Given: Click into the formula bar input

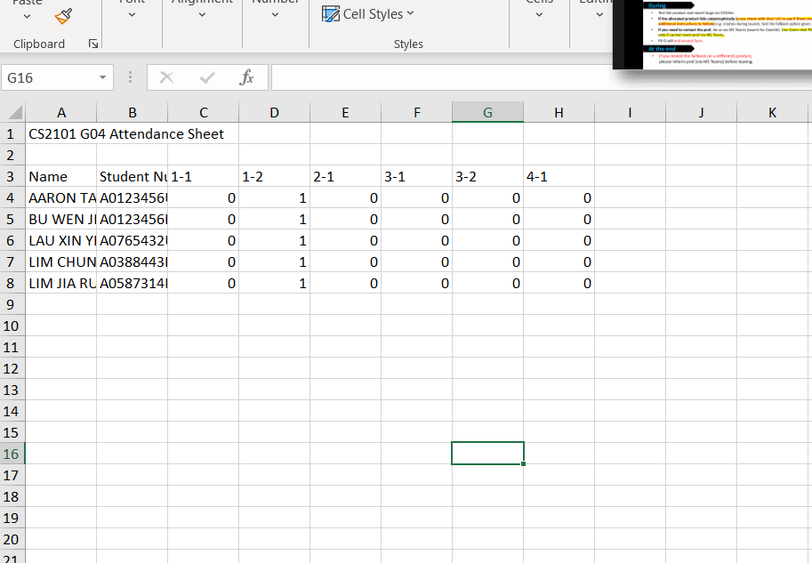Looking at the screenshot, I should tap(441, 77).
